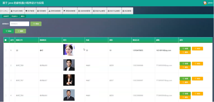Click email 773890008@qq.com
Image resolution: width=214 pixels, height=102 pixels.
164,66
